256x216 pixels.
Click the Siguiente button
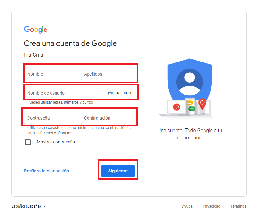click(118, 171)
